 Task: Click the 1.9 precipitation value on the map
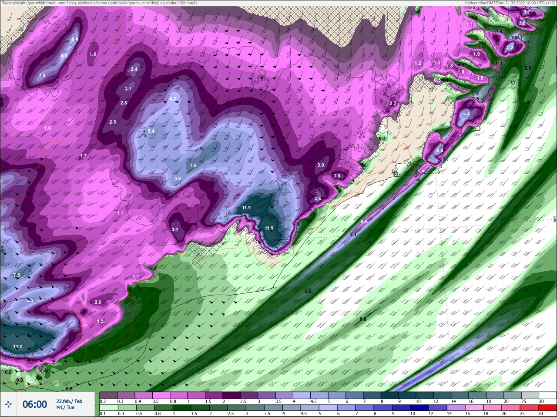click(x=476, y=54)
